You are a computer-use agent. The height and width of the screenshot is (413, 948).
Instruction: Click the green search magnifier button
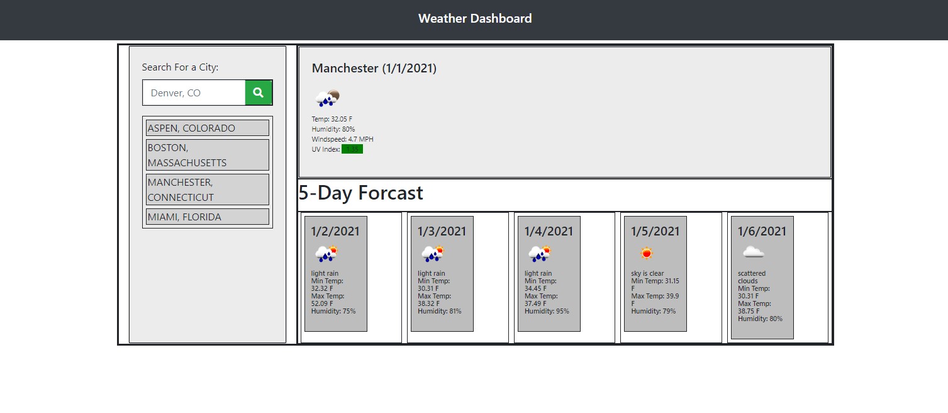tap(258, 93)
